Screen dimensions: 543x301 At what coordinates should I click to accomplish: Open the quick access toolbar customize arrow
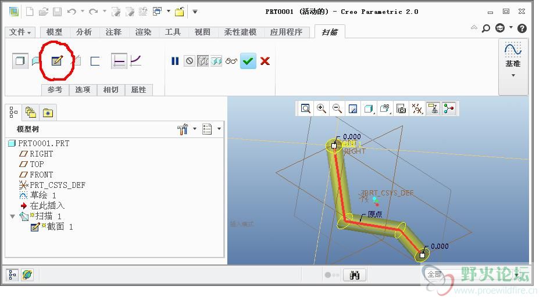195,12
